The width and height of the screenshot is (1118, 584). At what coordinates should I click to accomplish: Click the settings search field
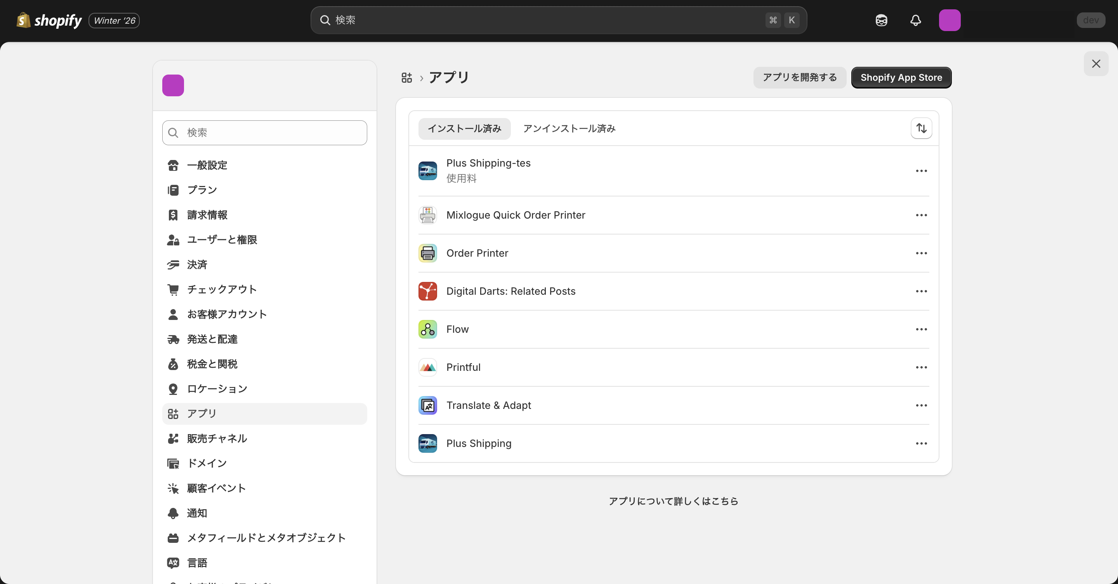coord(264,133)
